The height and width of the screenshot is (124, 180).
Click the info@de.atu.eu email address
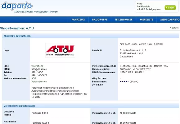pyautogui.click(x=39, y=69)
